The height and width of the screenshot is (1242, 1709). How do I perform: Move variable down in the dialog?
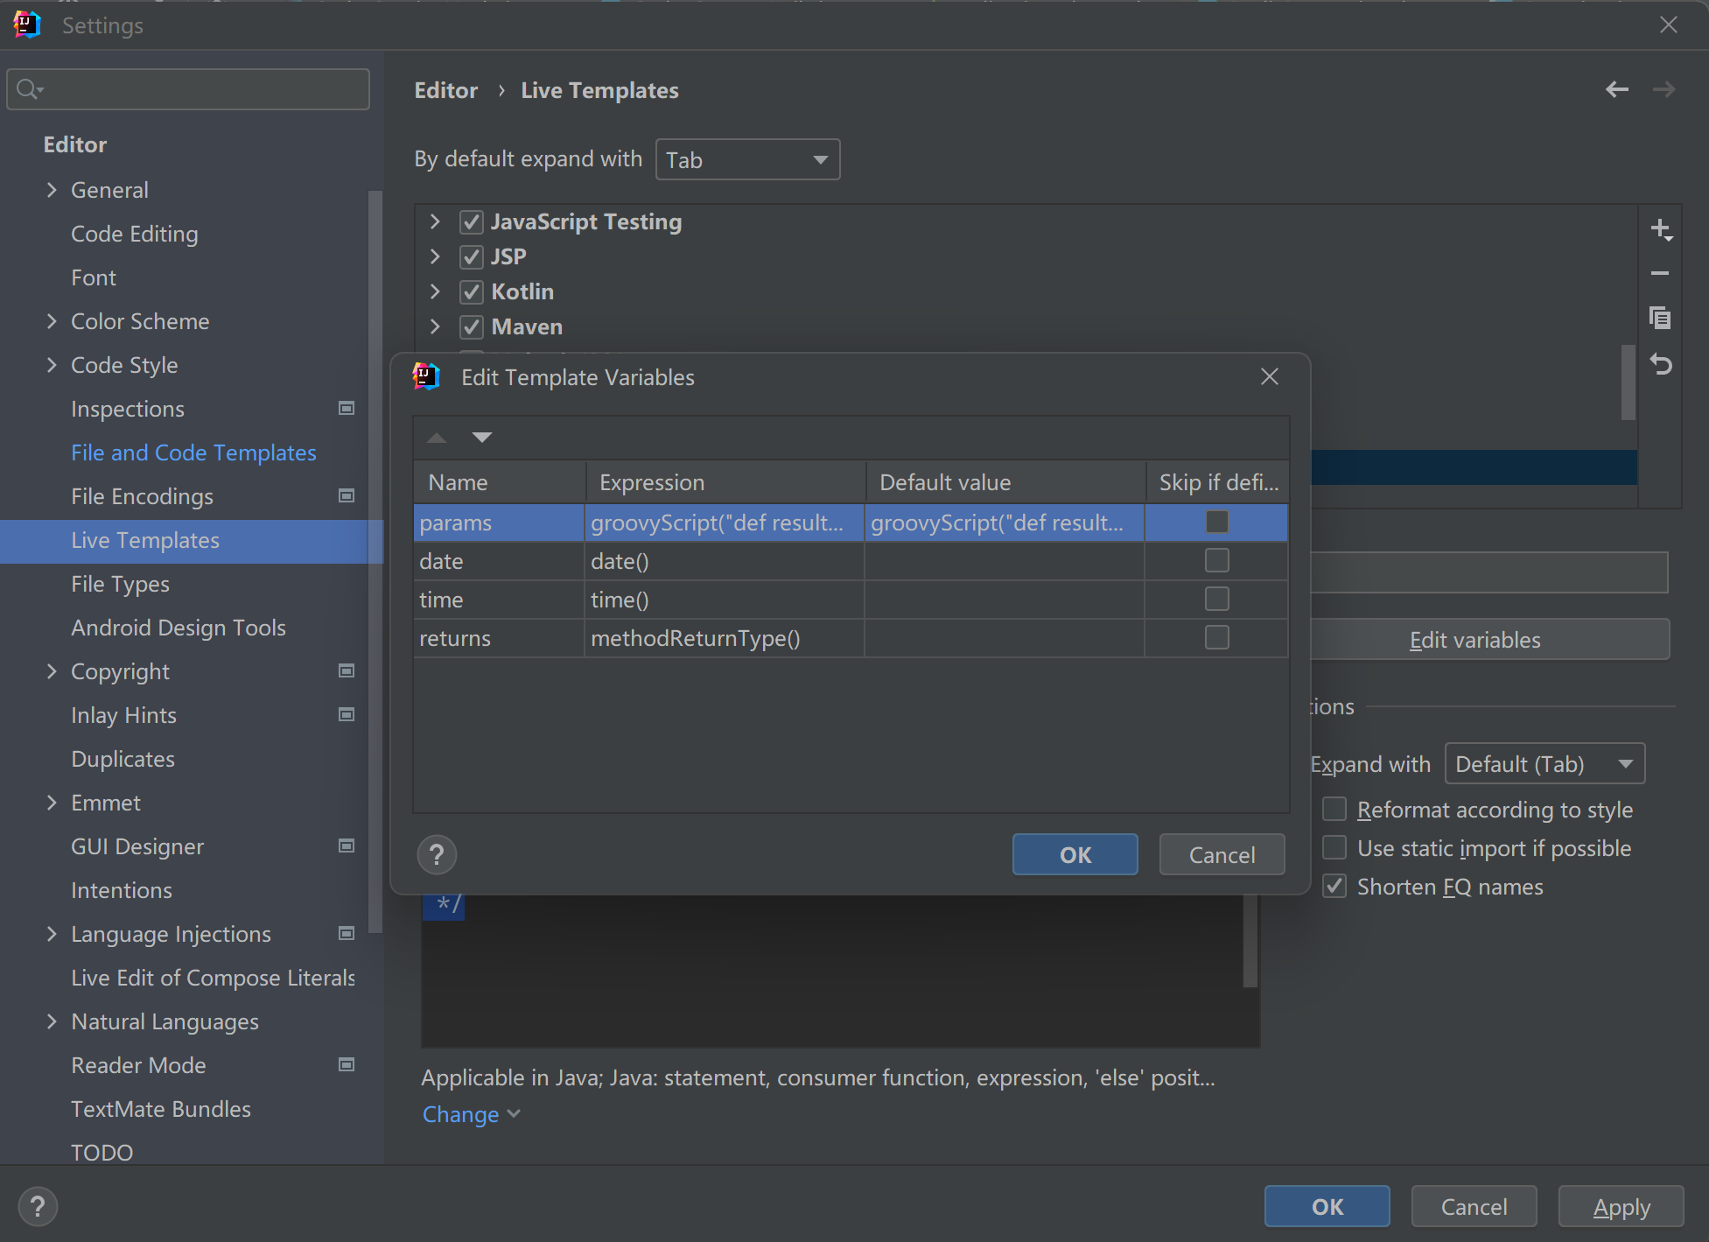(x=482, y=437)
